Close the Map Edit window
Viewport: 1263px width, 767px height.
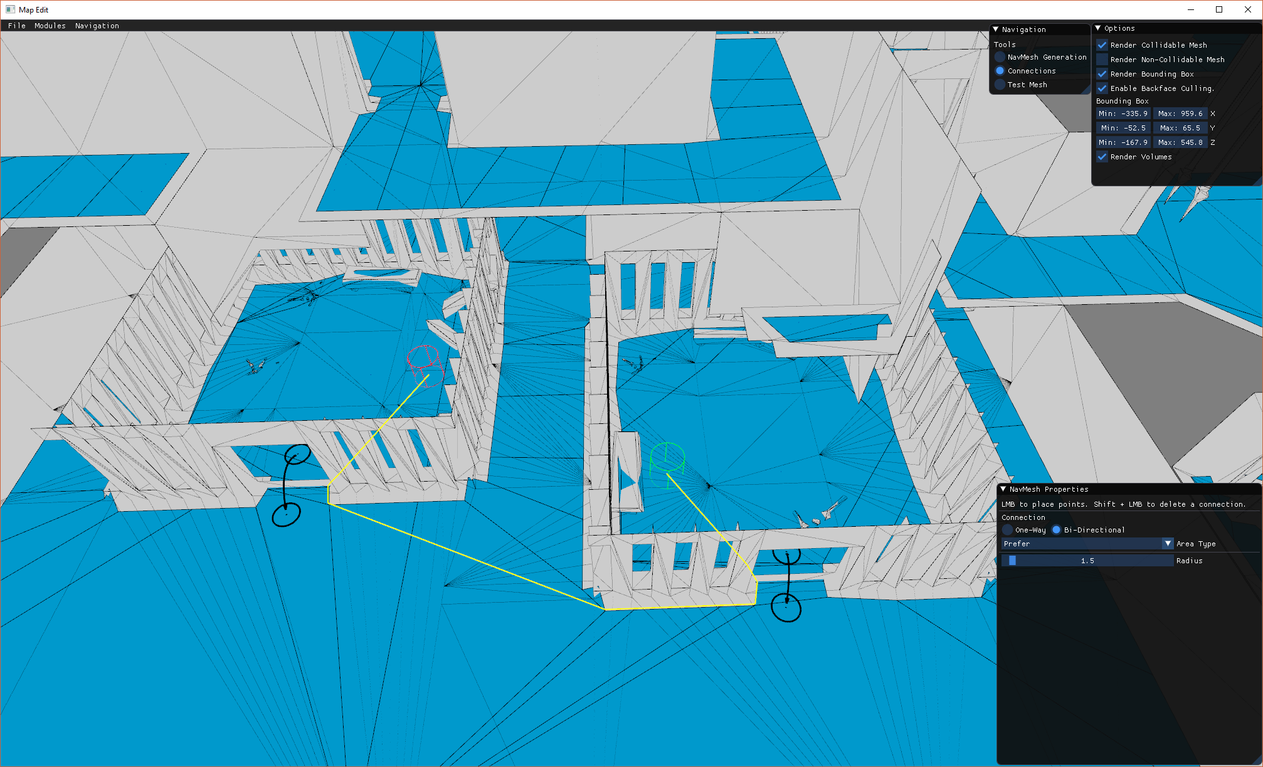click(x=1248, y=9)
